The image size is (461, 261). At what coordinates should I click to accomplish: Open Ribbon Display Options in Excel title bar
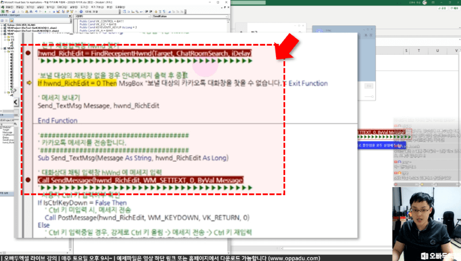click(x=433, y=2)
